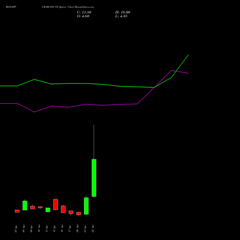Image resolution: width=240 pixels, height=240 pixels.
Task: Select the red candle for 16 Apr
Action: [63, 209]
